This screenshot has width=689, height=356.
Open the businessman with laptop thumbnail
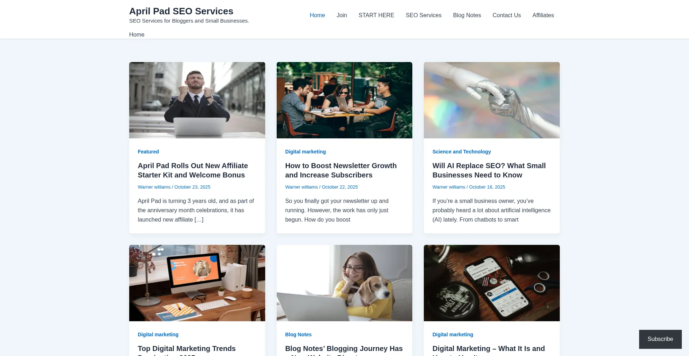pos(197,100)
